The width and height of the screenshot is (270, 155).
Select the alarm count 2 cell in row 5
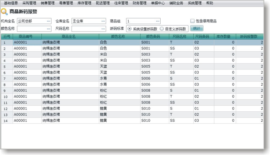point(250,67)
